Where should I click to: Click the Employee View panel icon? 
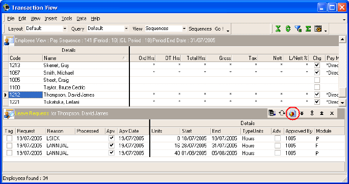9,41
